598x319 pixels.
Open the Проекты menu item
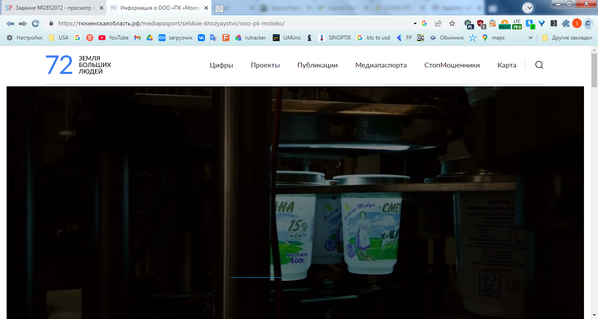pyautogui.click(x=265, y=65)
